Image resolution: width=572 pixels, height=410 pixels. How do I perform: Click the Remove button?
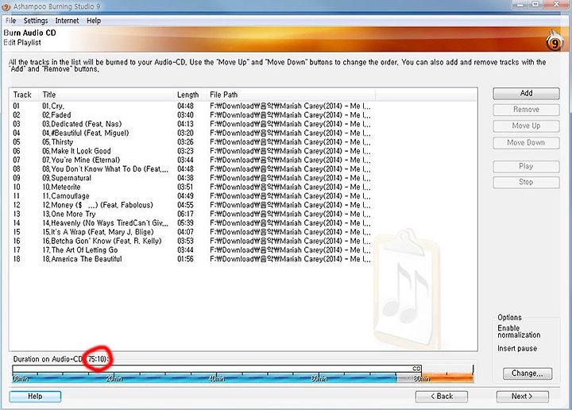(x=526, y=110)
